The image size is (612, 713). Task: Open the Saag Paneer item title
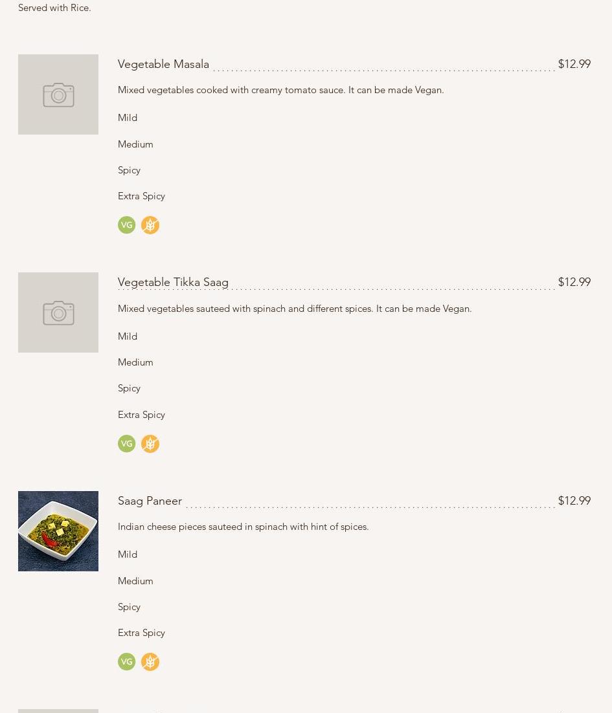[150, 501]
